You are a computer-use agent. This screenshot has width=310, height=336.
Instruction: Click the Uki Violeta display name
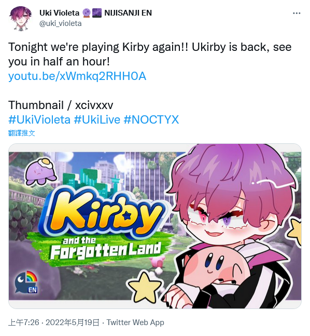click(x=59, y=13)
